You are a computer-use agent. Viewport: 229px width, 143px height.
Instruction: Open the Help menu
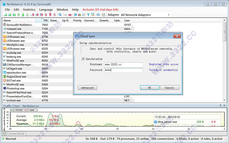click(75, 10)
